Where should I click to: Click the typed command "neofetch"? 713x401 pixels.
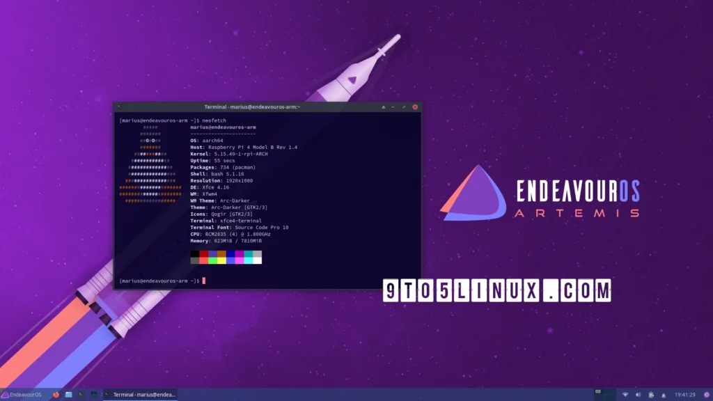[214, 120]
